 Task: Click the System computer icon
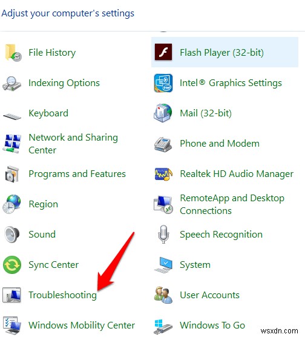click(163, 265)
